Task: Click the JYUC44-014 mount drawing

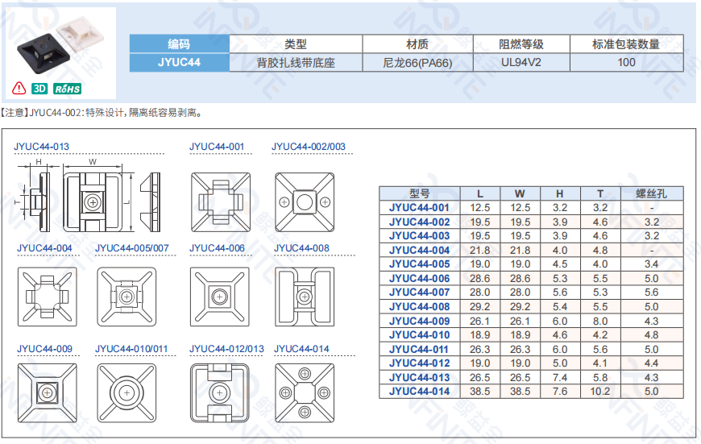Action: 305,393
